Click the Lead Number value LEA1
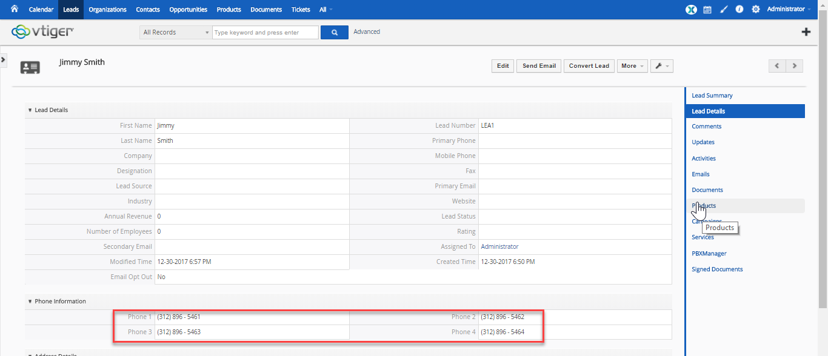The height and width of the screenshot is (356, 828). point(488,126)
